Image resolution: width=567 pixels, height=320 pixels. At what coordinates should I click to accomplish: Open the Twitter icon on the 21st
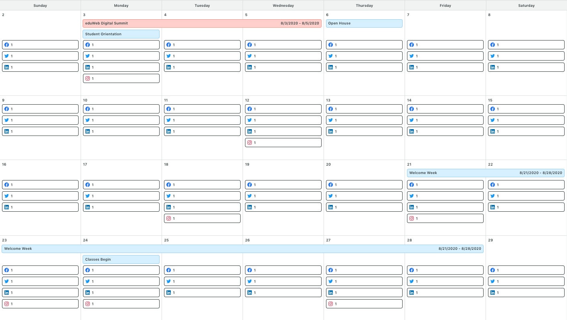click(411, 196)
